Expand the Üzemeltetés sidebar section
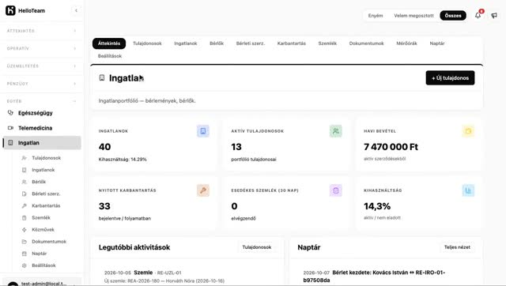Screen dimensions: 506x286 41,66
